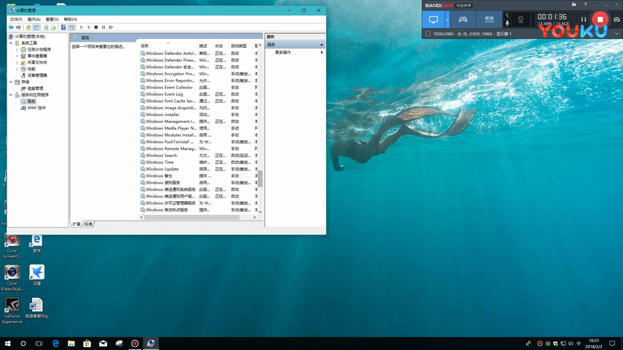This screenshot has width=623, height=350.
Task: Navigate back with the back arrow
Action: coord(11,27)
